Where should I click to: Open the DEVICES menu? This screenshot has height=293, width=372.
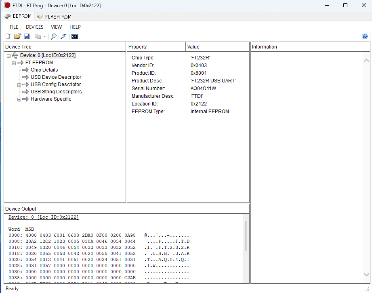tap(35, 27)
